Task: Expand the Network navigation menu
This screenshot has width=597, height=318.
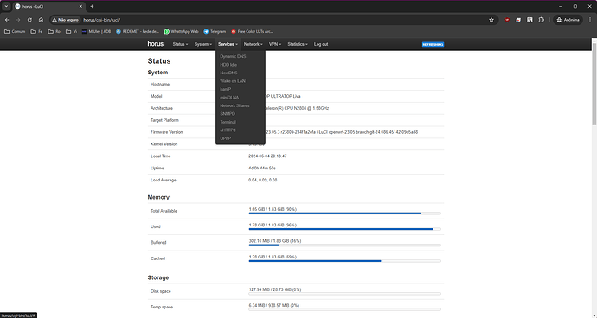Action: point(254,45)
